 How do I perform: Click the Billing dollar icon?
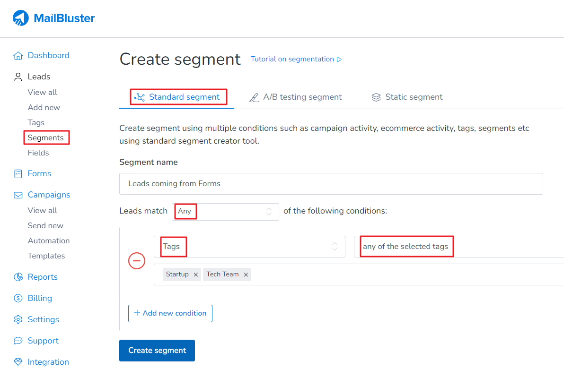(18, 299)
